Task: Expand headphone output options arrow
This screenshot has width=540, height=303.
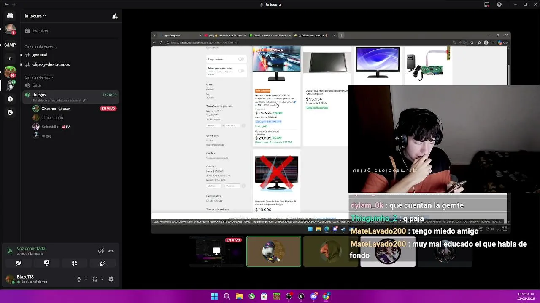Action: (x=102, y=279)
